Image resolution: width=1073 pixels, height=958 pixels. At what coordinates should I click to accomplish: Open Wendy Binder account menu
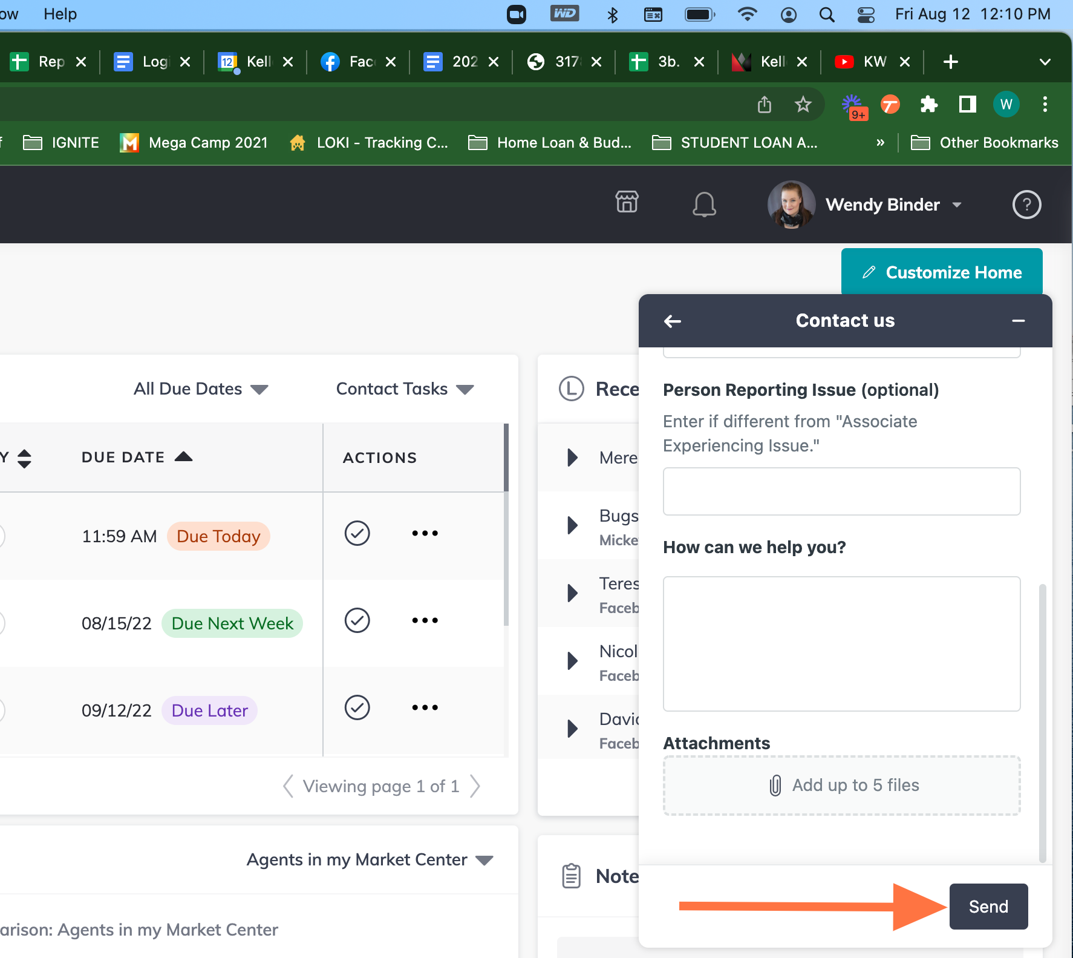pos(865,205)
